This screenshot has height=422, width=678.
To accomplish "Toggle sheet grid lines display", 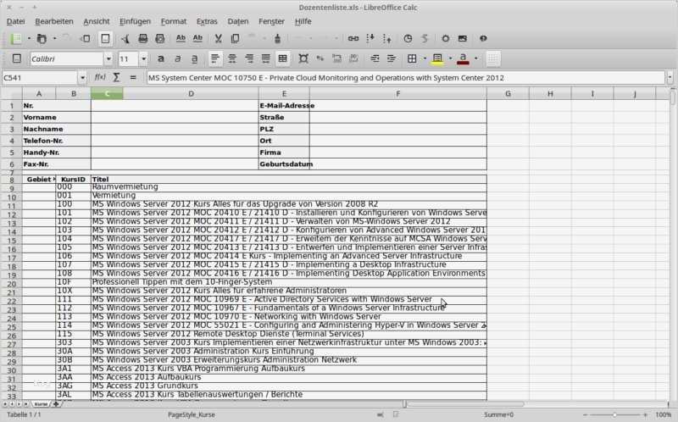I will [x=493, y=58].
